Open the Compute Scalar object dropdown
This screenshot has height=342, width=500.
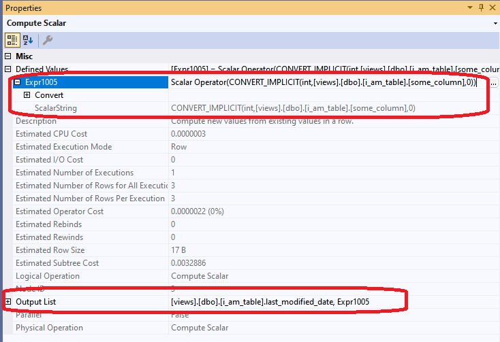(495, 23)
